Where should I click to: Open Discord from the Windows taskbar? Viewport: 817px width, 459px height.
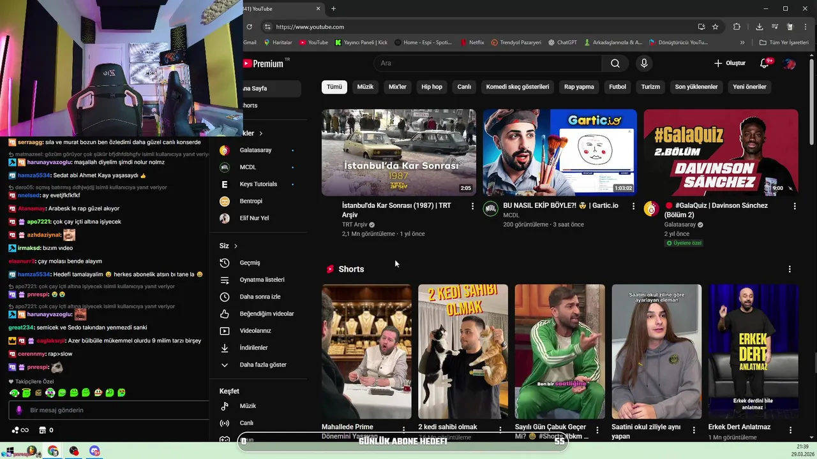tap(95, 451)
